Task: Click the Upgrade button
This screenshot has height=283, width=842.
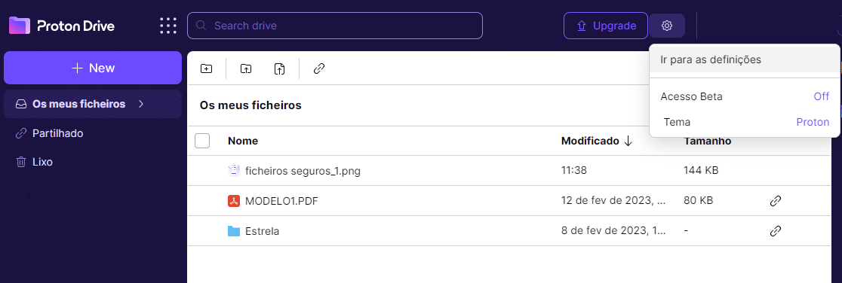Action: pyautogui.click(x=606, y=26)
